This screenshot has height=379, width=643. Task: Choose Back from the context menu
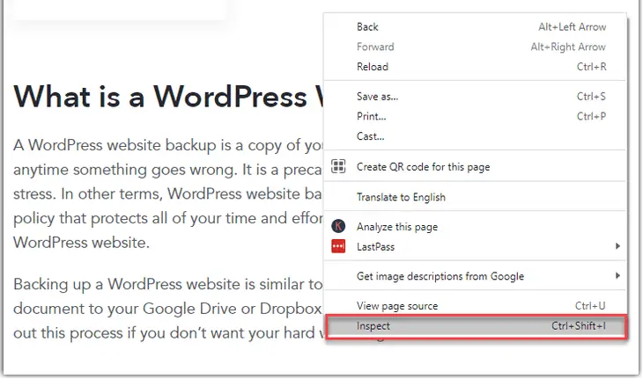point(475,27)
